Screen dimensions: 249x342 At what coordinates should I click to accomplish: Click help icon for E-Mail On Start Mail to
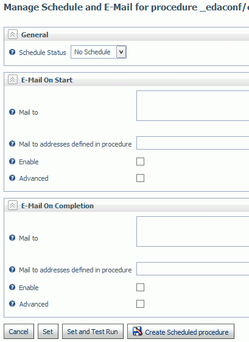[x=12, y=112]
